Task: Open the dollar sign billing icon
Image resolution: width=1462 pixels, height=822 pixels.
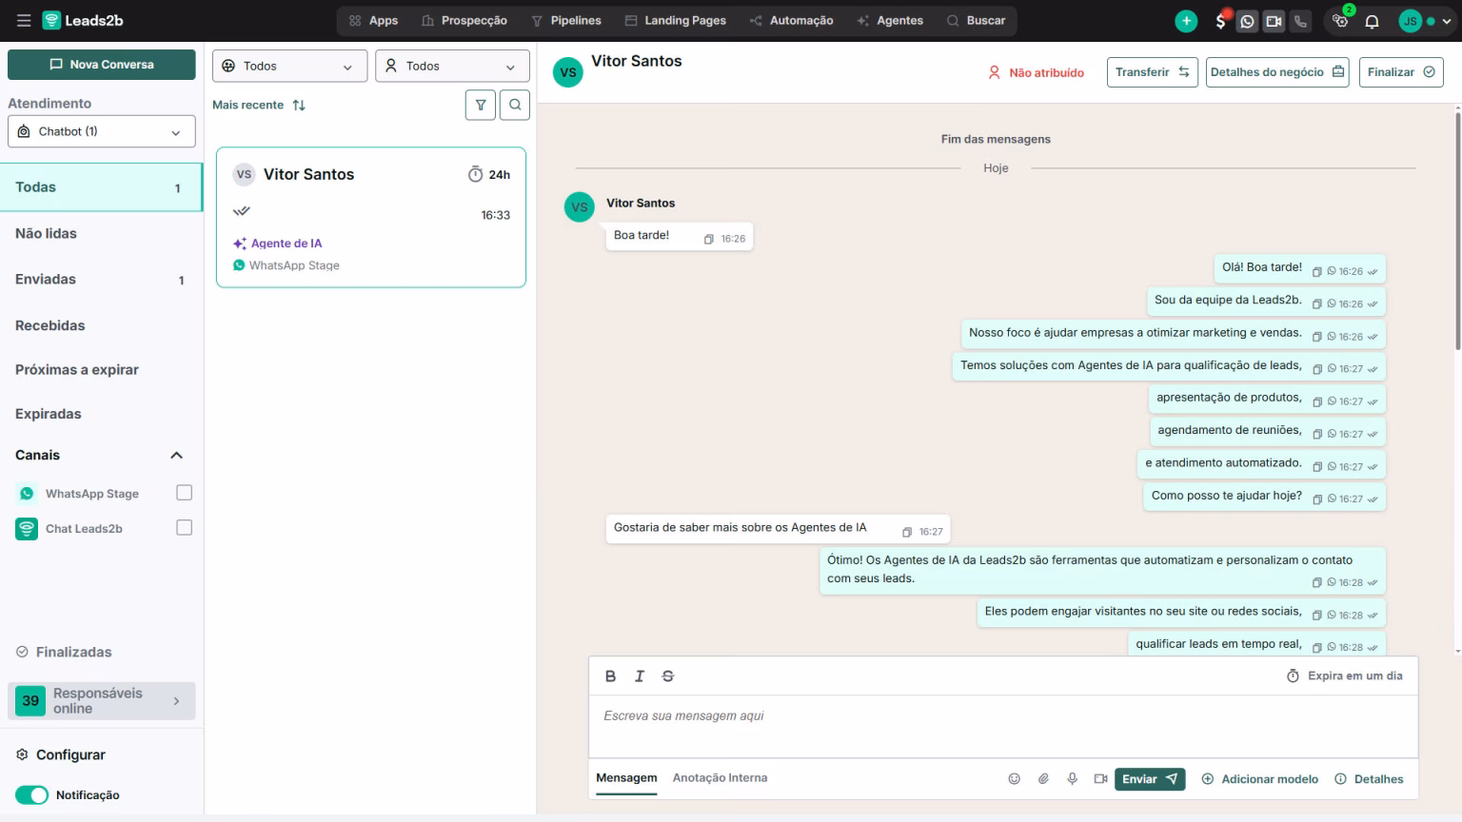Action: (x=1221, y=21)
